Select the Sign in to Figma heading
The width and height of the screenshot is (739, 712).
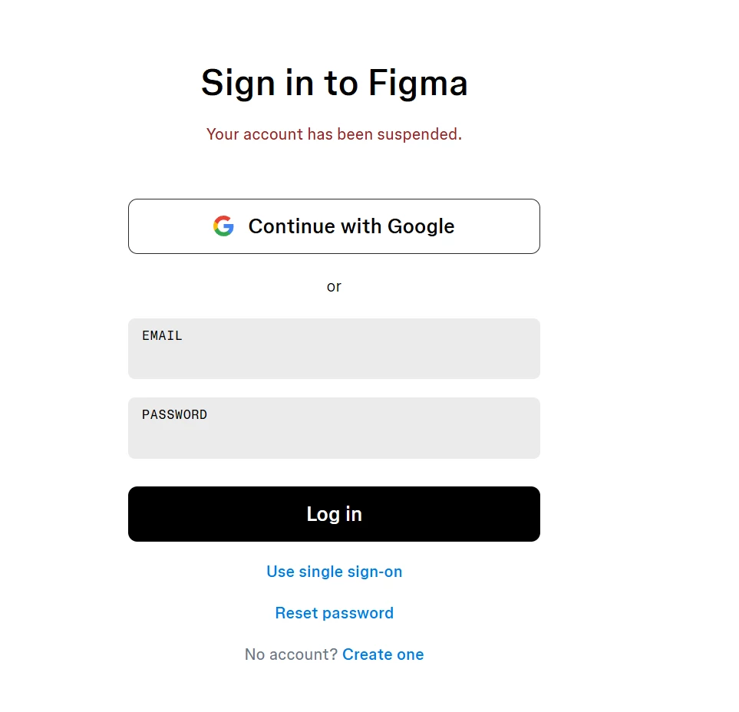334,83
